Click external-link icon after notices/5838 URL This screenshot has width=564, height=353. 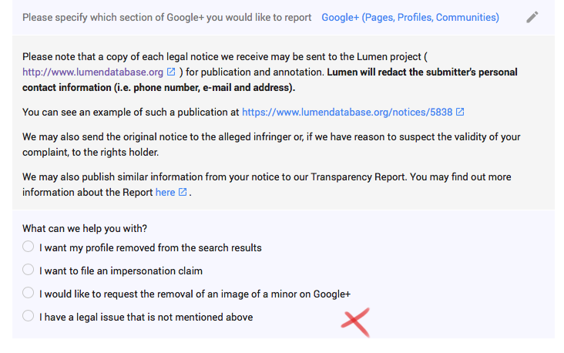point(460,112)
